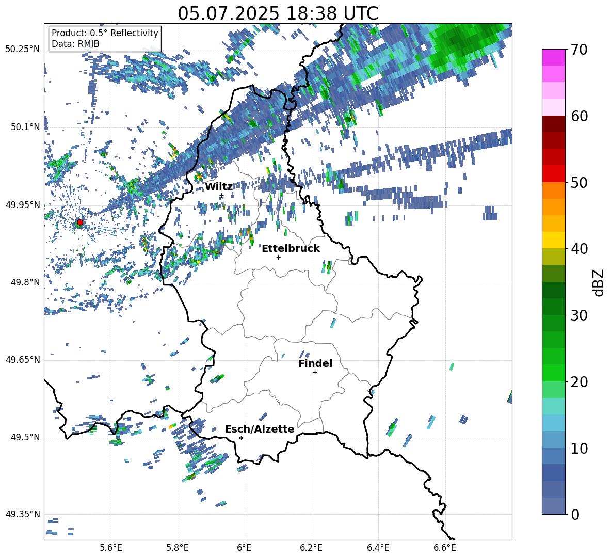Screen dimensions: 611x558
Task: Click the orange swatch just below 50 dBZ
Action: pyautogui.click(x=553, y=190)
